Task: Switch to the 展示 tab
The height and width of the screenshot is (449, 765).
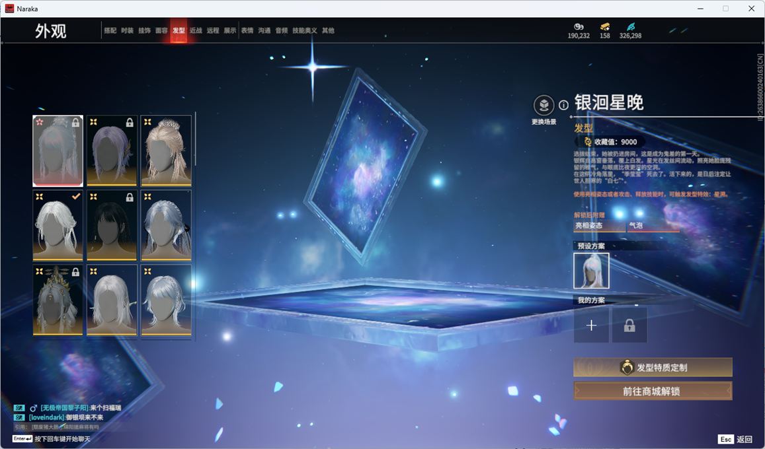Action: click(x=230, y=30)
